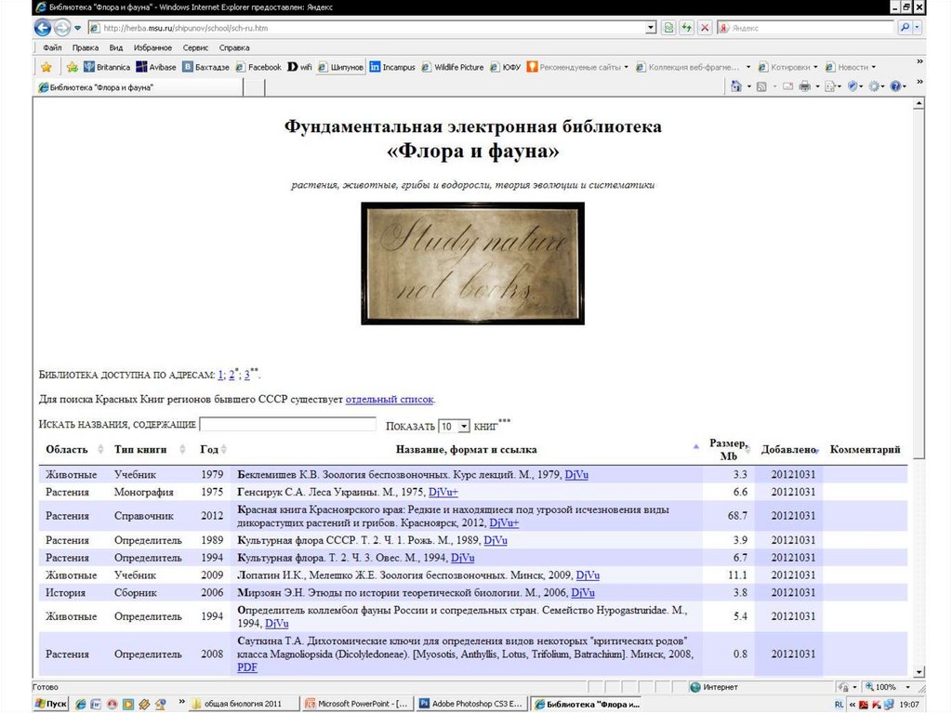Expand the address bar URL dropdown
952x713 pixels.
point(651,28)
